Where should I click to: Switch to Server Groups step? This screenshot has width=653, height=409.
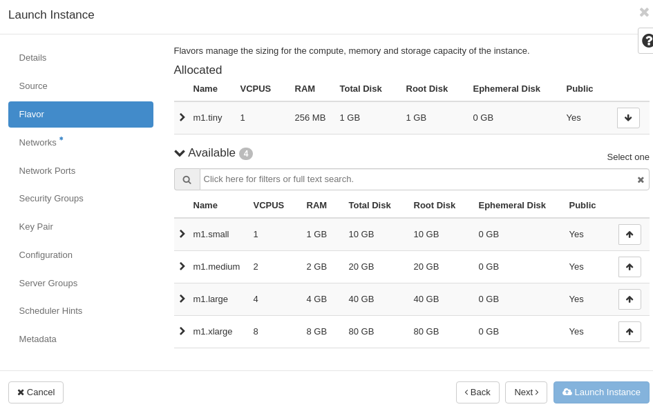click(x=81, y=283)
